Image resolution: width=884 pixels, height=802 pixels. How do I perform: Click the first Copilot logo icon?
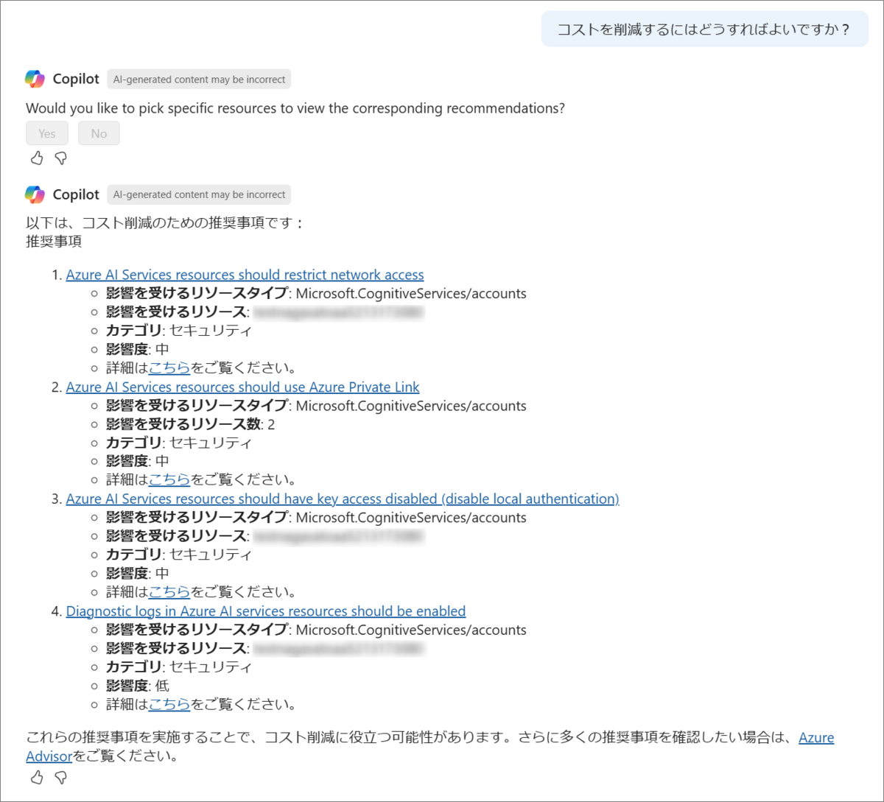click(35, 79)
